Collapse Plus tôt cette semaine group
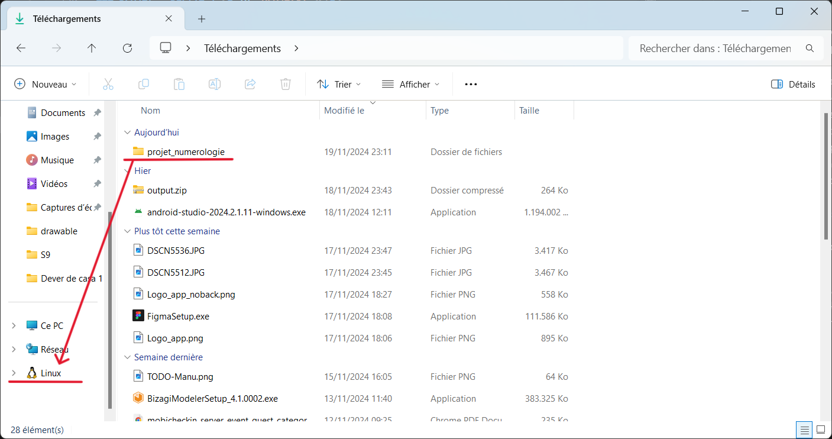The height and width of the screenshot is (439, 832). (127, 231)
